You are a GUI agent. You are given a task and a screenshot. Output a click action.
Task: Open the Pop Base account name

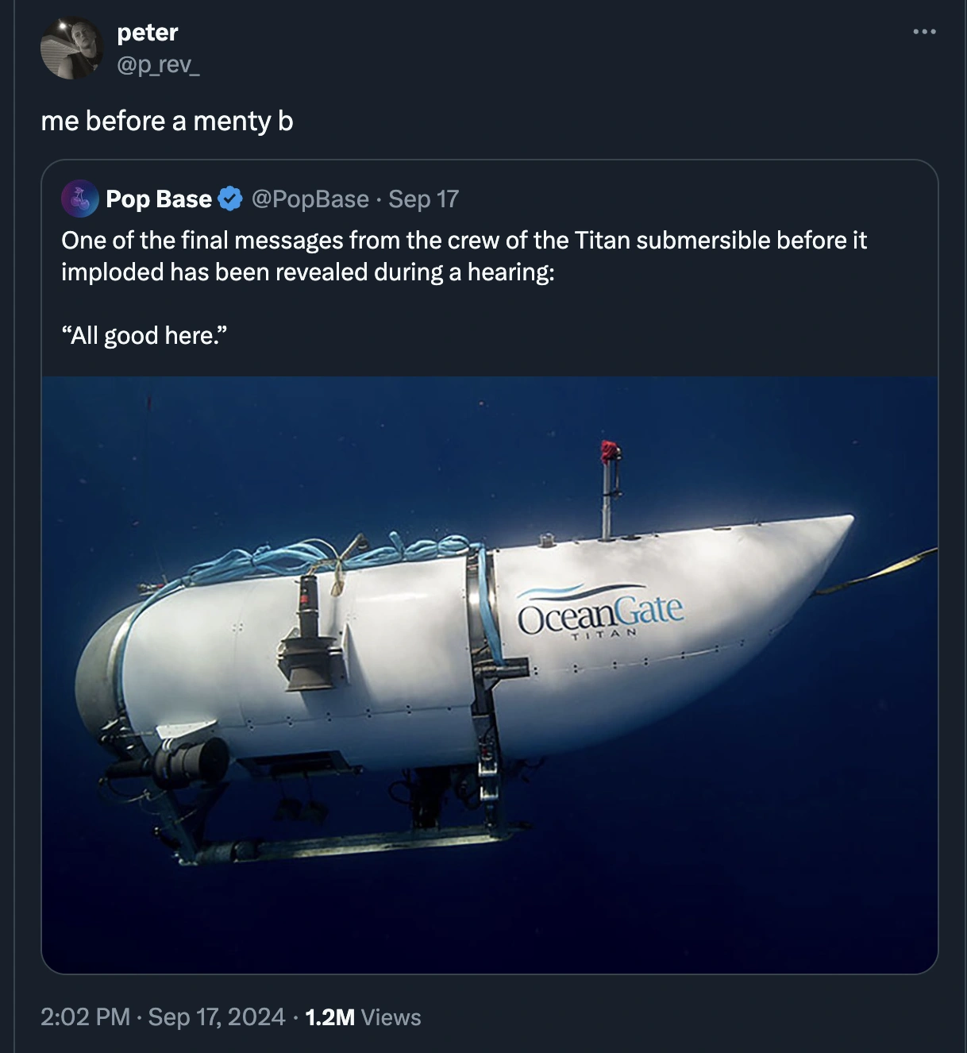(x=159, y=199)
